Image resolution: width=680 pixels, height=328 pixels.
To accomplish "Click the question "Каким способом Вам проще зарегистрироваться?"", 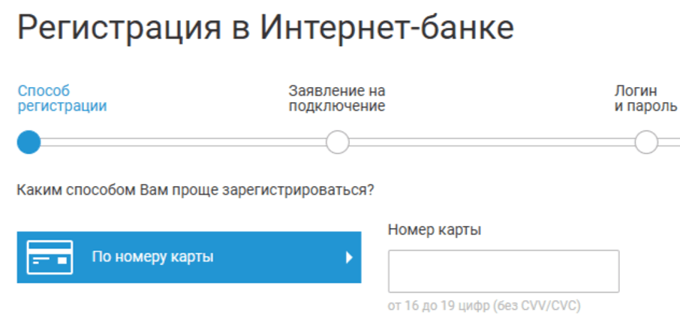I will click(195, 189).
